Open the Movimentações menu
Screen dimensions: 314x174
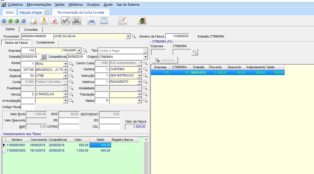(x=39, y=5)
